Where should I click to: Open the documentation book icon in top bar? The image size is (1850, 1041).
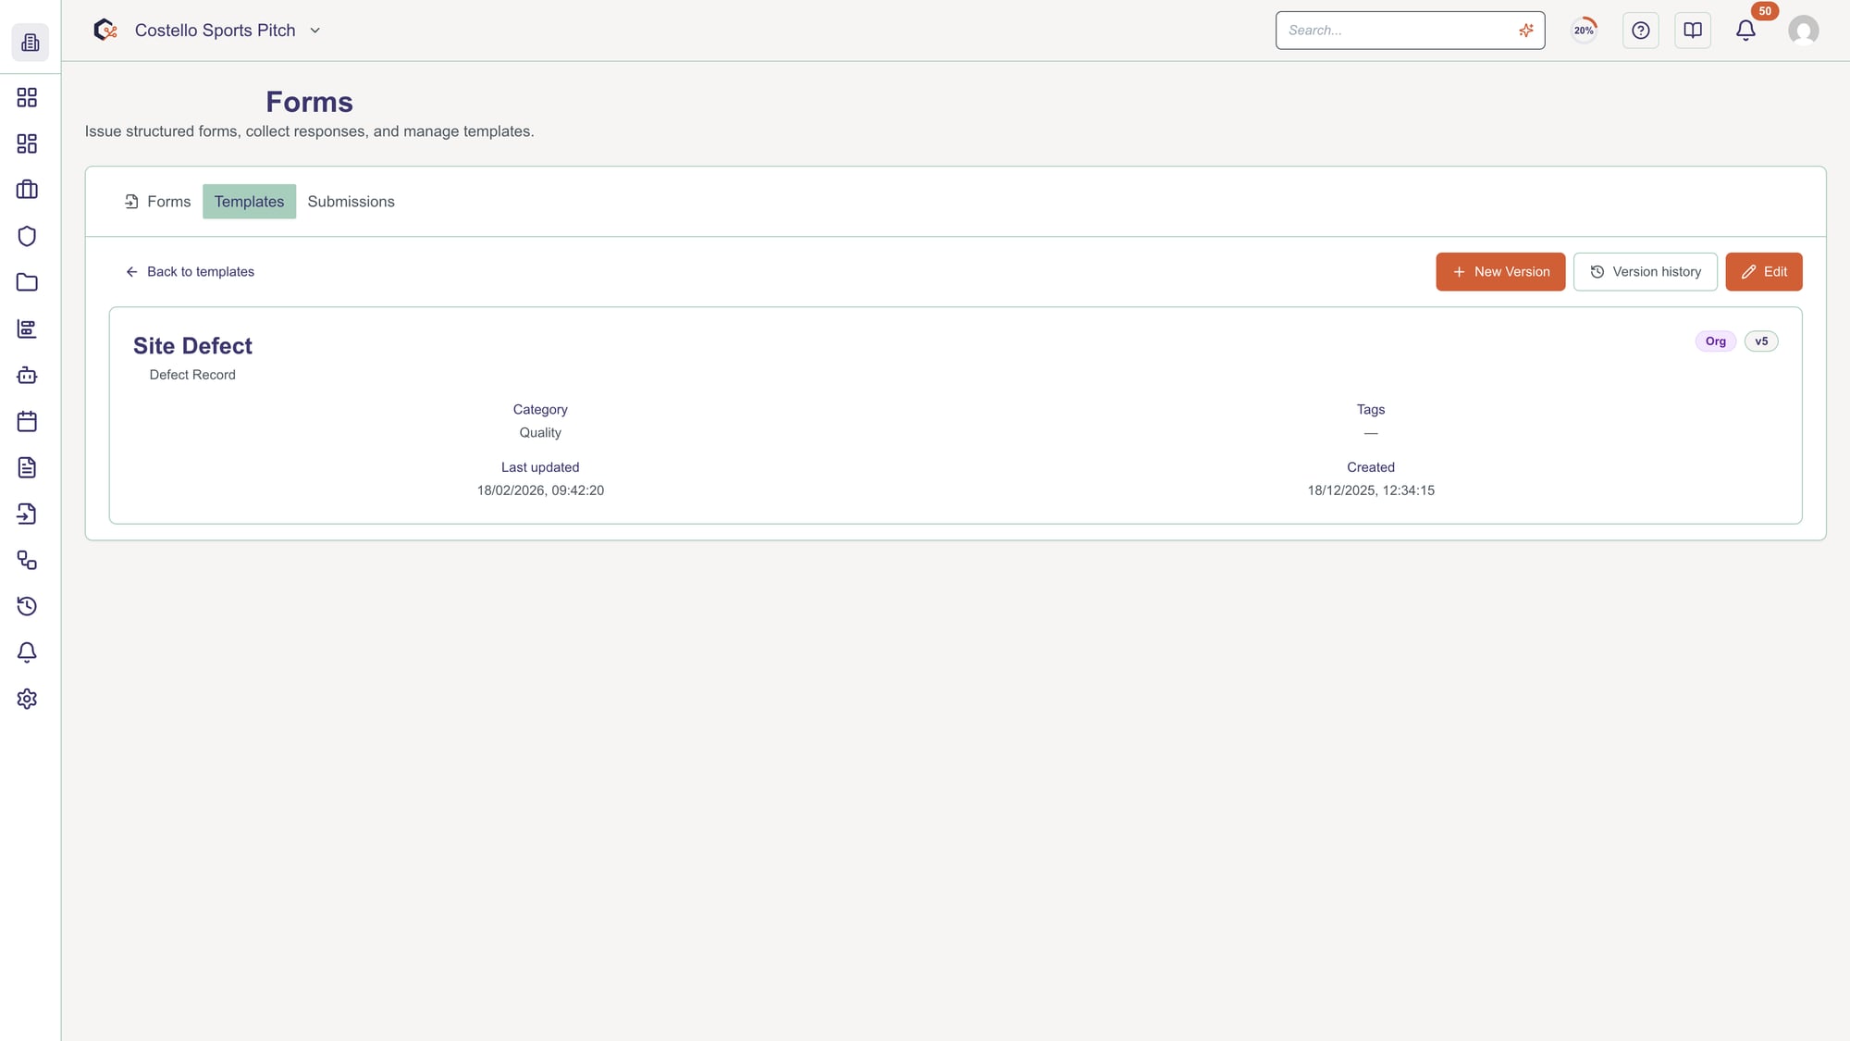[x=1693, y=30]
